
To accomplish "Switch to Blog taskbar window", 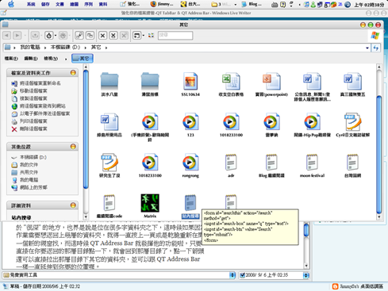I will coord(252,4).
